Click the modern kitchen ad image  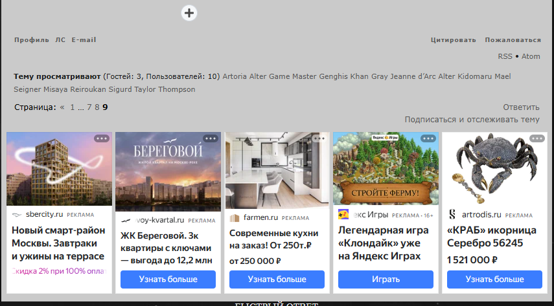click(277, 170)
